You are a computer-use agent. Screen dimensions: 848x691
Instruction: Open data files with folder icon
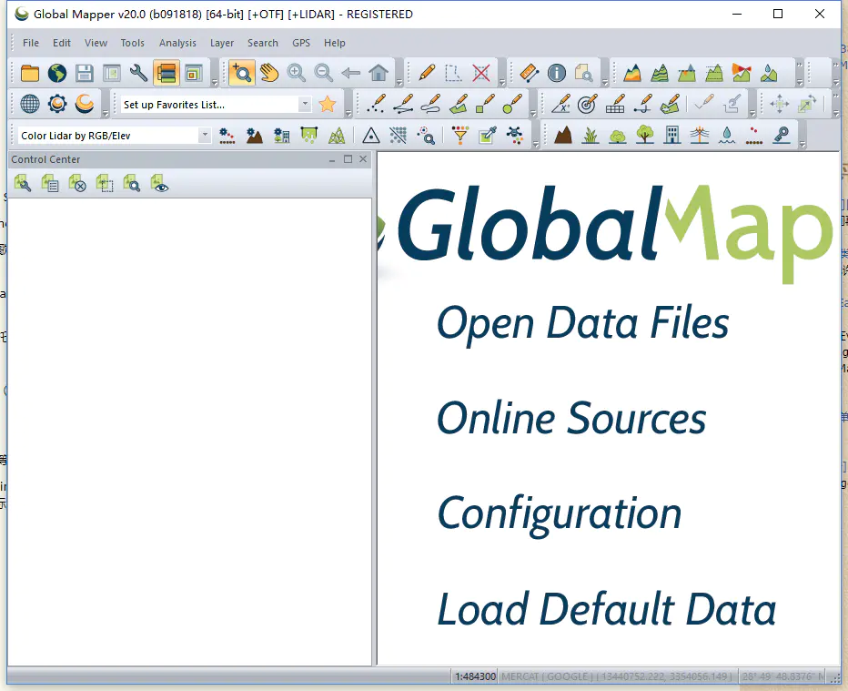(x=30, y=73)
